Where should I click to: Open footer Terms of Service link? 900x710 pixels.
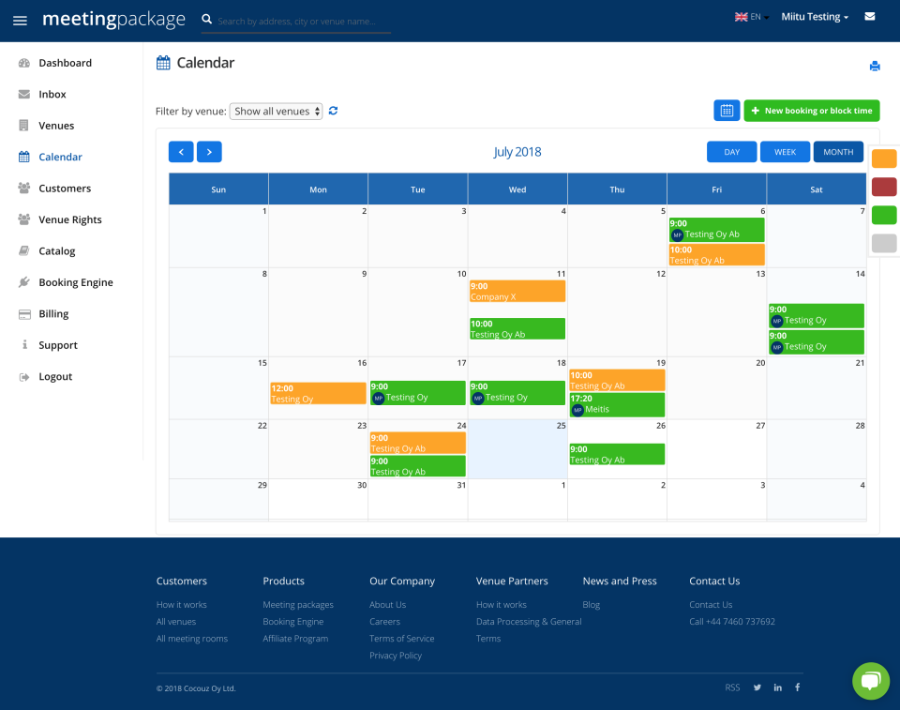click(x=402, y=638)
